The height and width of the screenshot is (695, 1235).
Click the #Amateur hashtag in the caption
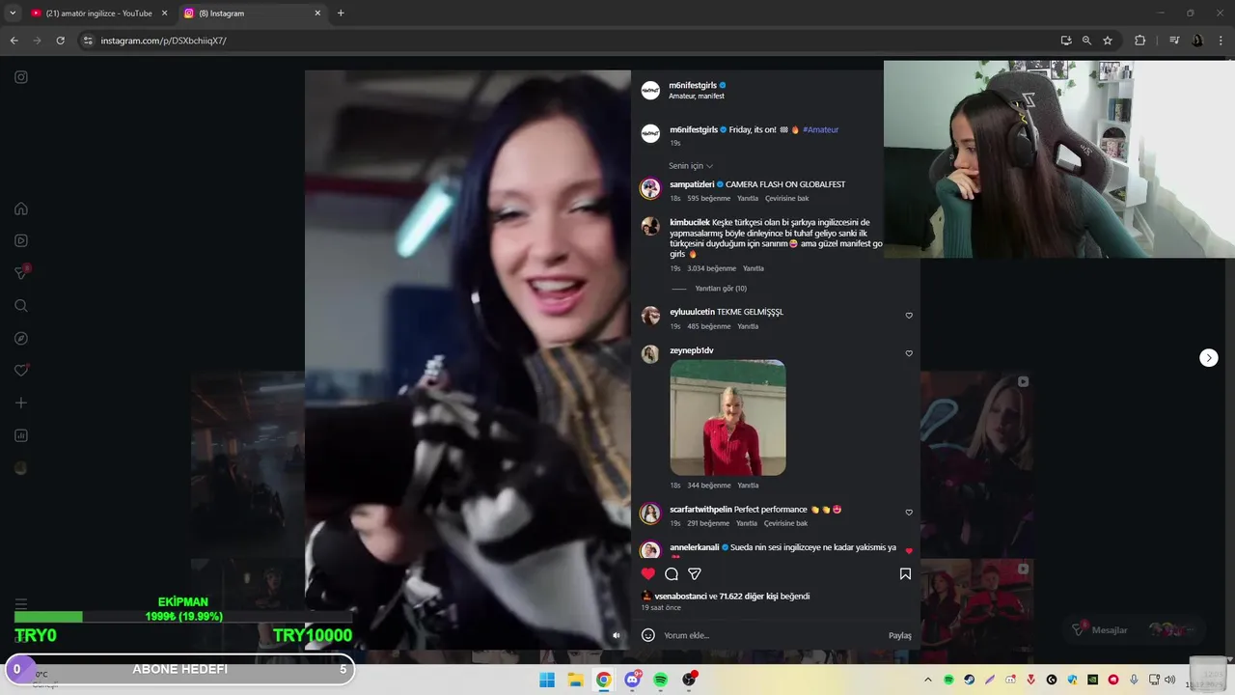click(x=820, y=129)
